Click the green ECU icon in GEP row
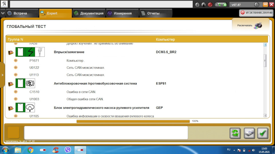 pyautogui.click(x=20, y=108)
